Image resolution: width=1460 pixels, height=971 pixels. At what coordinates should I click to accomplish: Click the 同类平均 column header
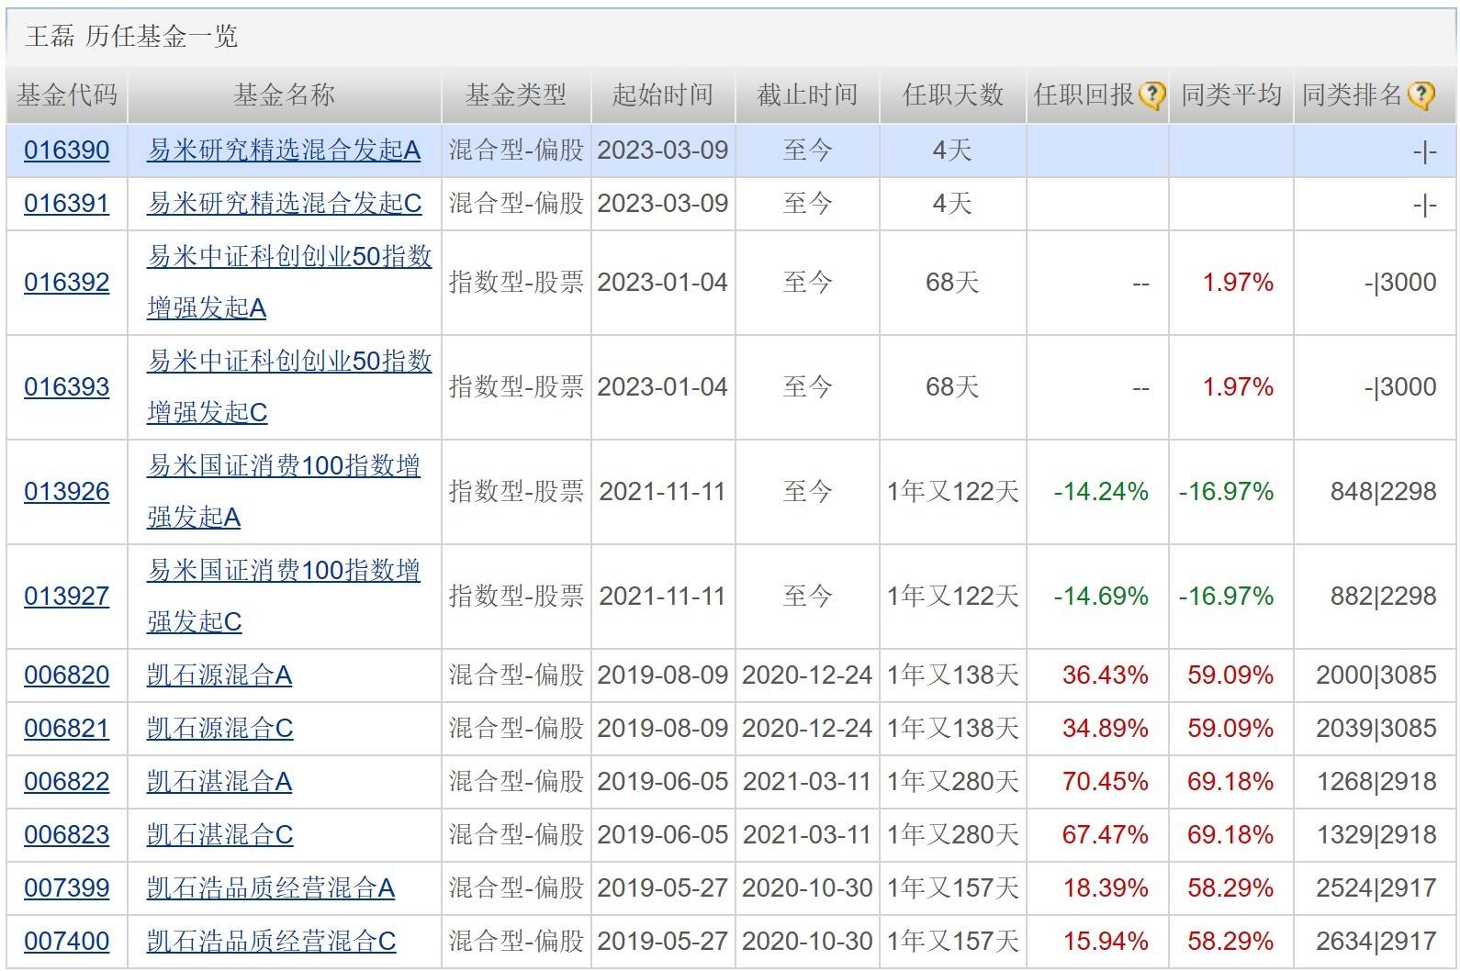click(x=1231, y=95)
